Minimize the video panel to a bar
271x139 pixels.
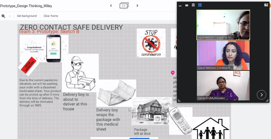click(x=180, y=5)
